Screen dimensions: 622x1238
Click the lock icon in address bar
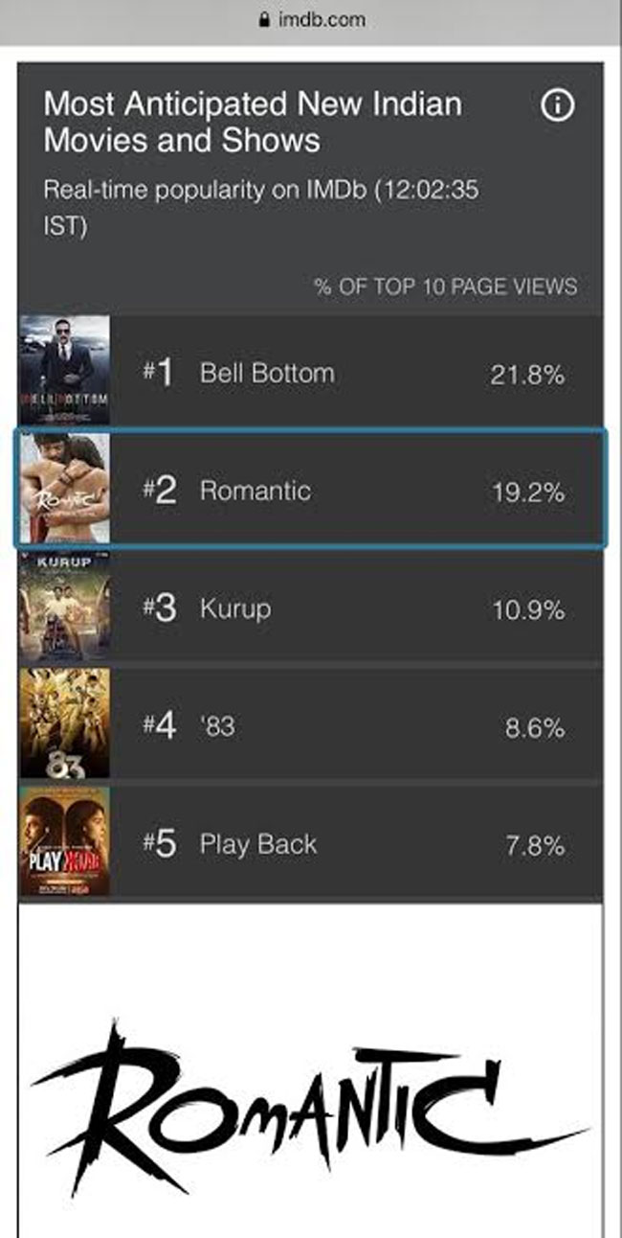265,19
